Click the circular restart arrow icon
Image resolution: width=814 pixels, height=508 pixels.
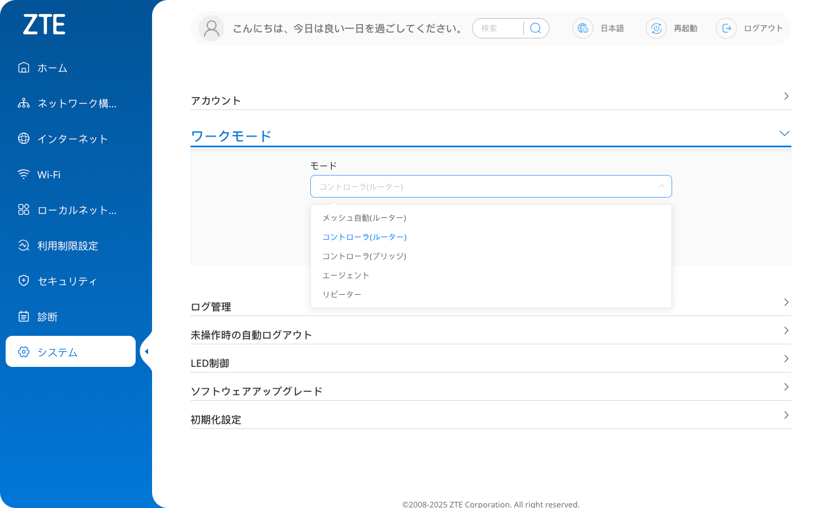pos(656,28)
